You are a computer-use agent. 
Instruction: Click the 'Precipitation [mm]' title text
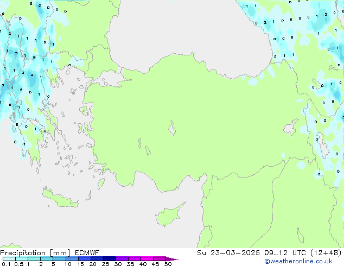[x=35, y=253]
